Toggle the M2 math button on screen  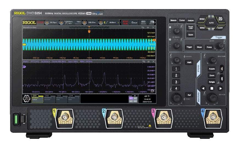coord(131,101)
